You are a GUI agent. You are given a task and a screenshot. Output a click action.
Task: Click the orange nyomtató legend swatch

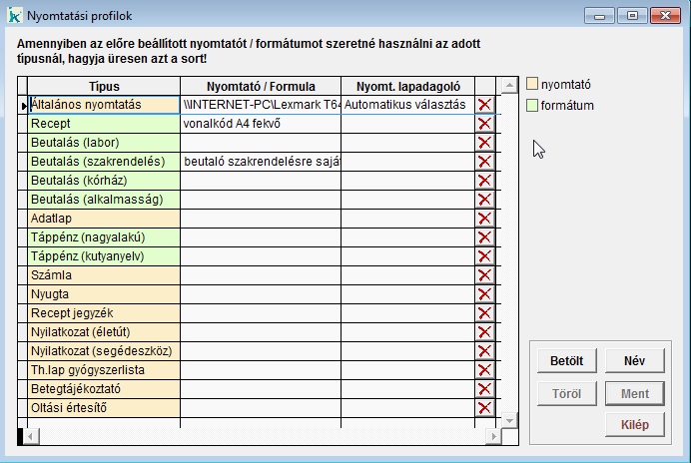pos(532,85)
